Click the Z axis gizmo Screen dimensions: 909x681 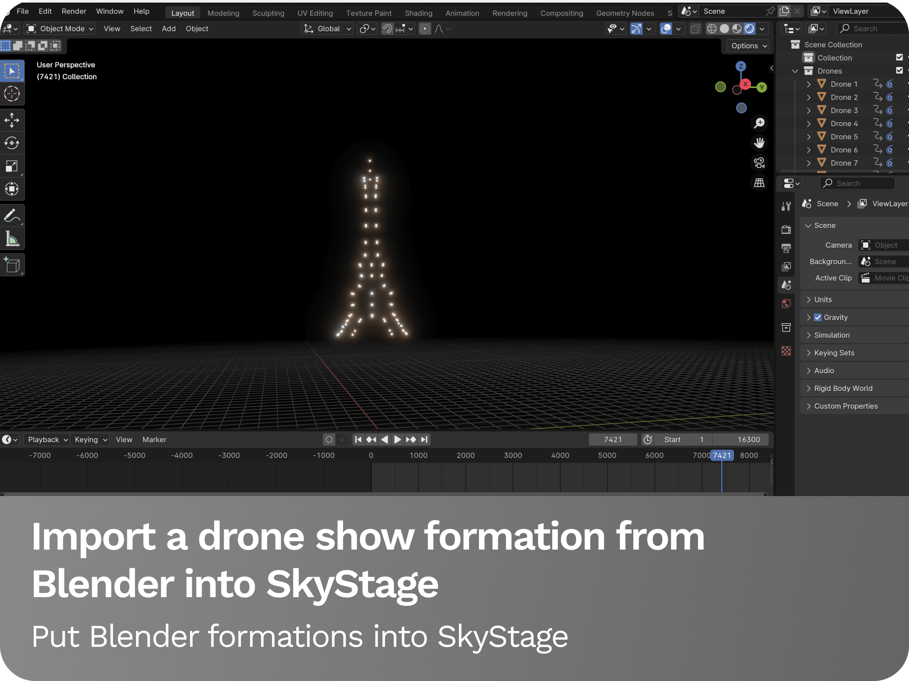point(741,66)
